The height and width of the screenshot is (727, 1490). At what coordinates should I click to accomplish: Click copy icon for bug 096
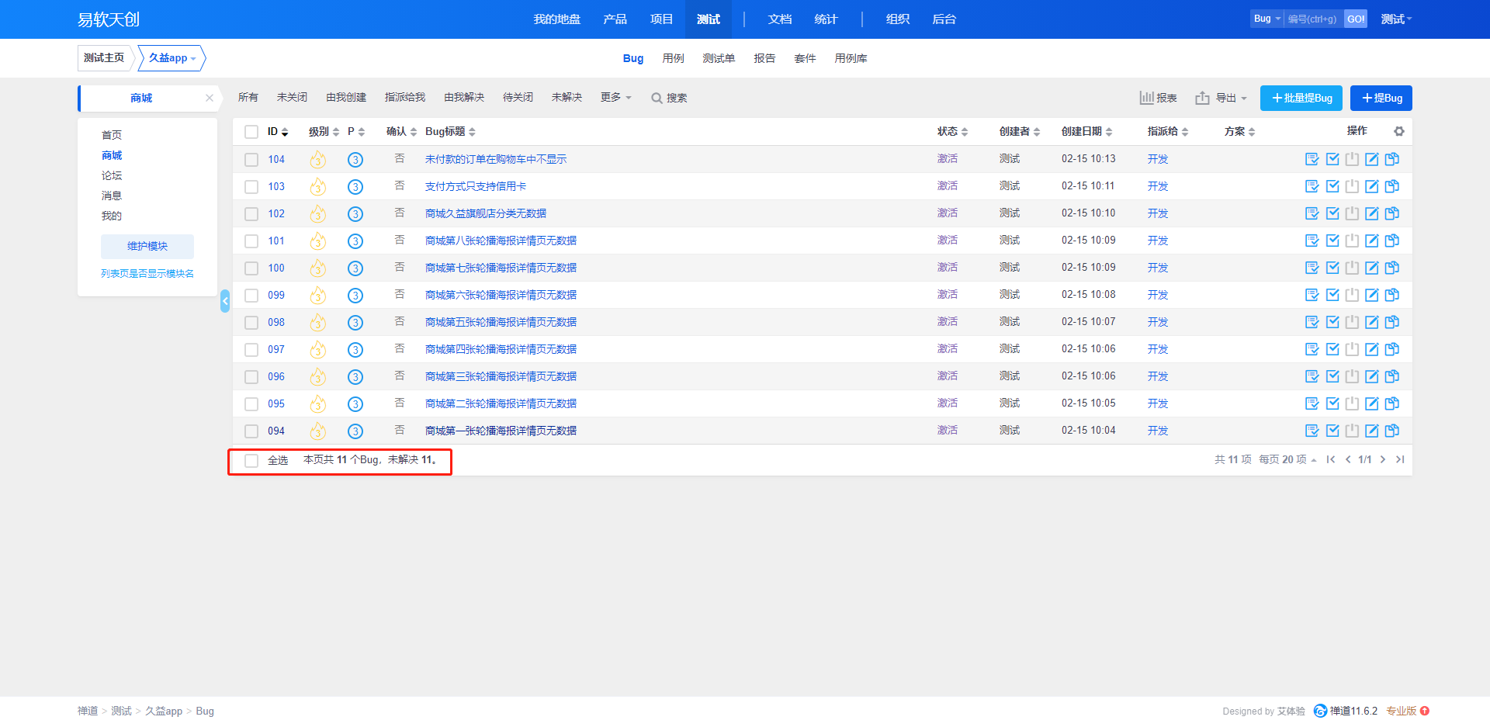1392,376
